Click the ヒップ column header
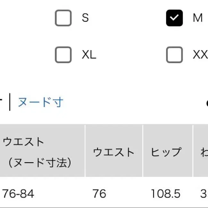 [166, 152]
